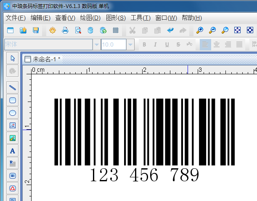Click the database settings cylinder icon

90,30
